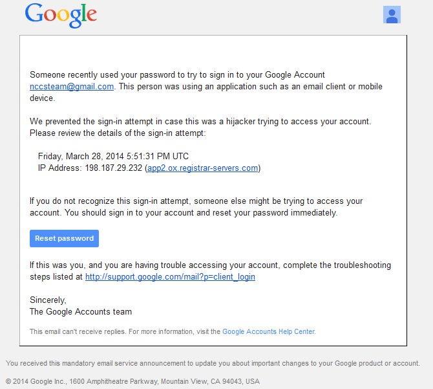Screen dimensions: 433x389
Task: Click the Reset password button
Action: tap(65, 238)
